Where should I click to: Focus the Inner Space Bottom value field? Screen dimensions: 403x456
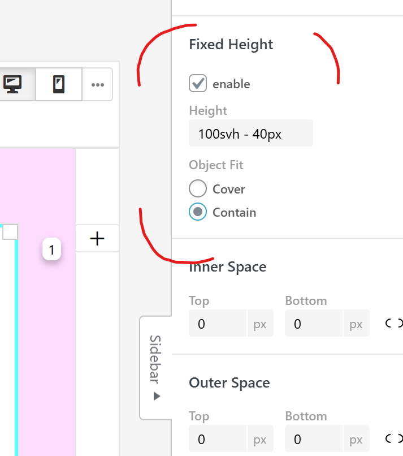(314, 324)
